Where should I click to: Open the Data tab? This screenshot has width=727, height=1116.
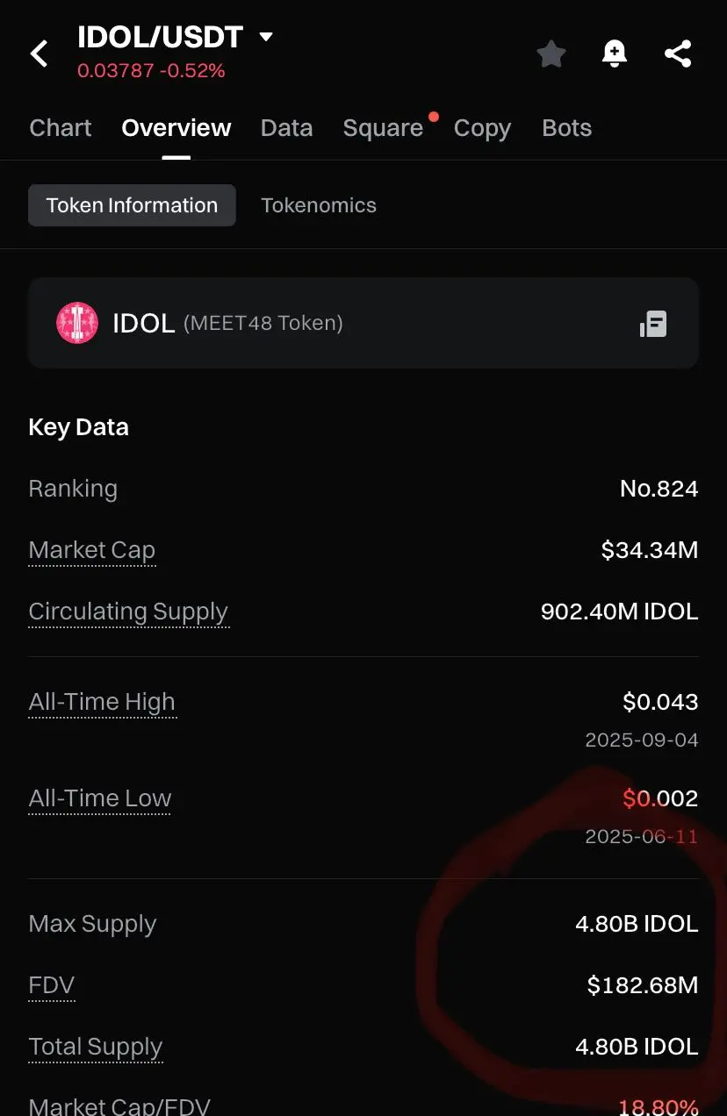[286, 128]
